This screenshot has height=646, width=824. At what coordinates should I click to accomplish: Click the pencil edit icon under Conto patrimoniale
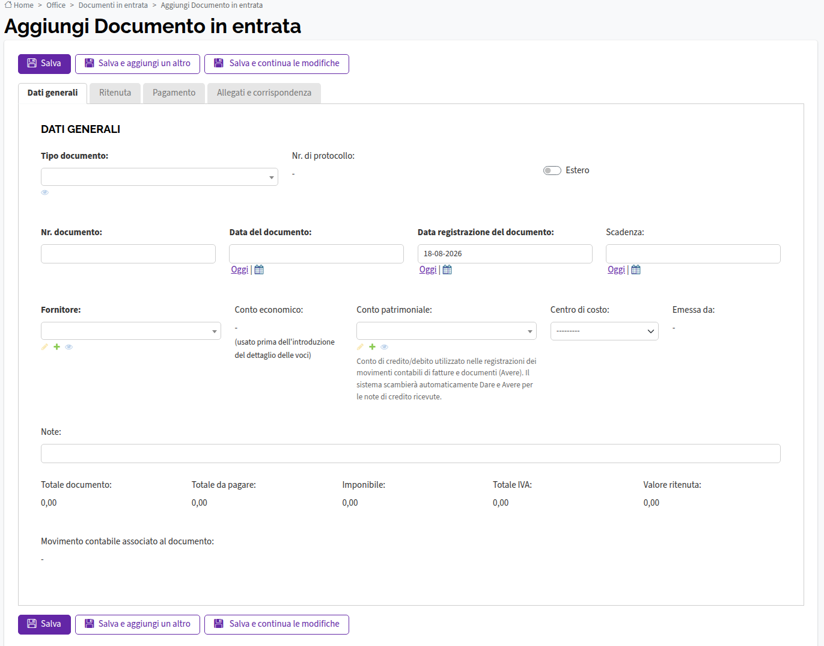click(360, 347)
